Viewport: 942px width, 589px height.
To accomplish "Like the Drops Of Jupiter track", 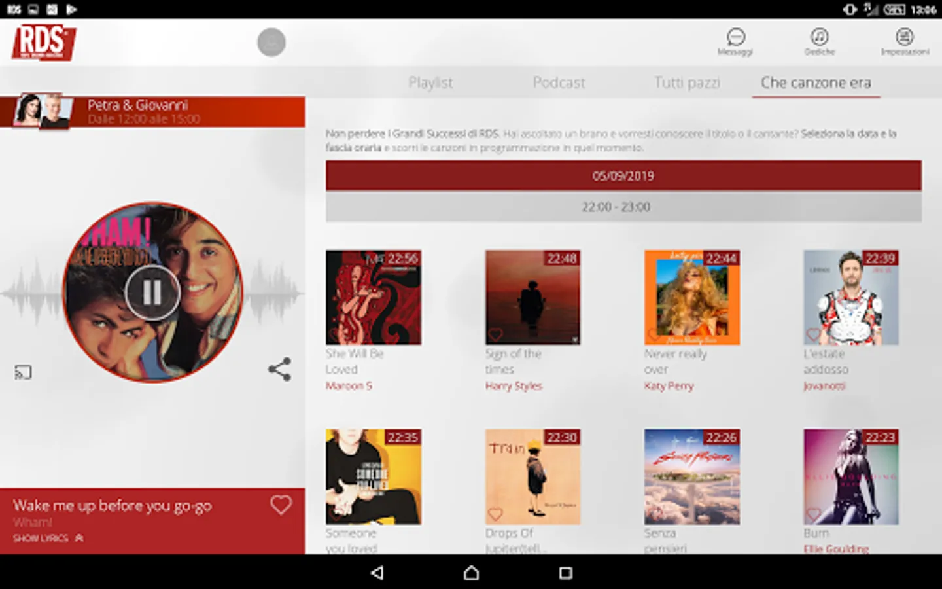I will [496, 514].
